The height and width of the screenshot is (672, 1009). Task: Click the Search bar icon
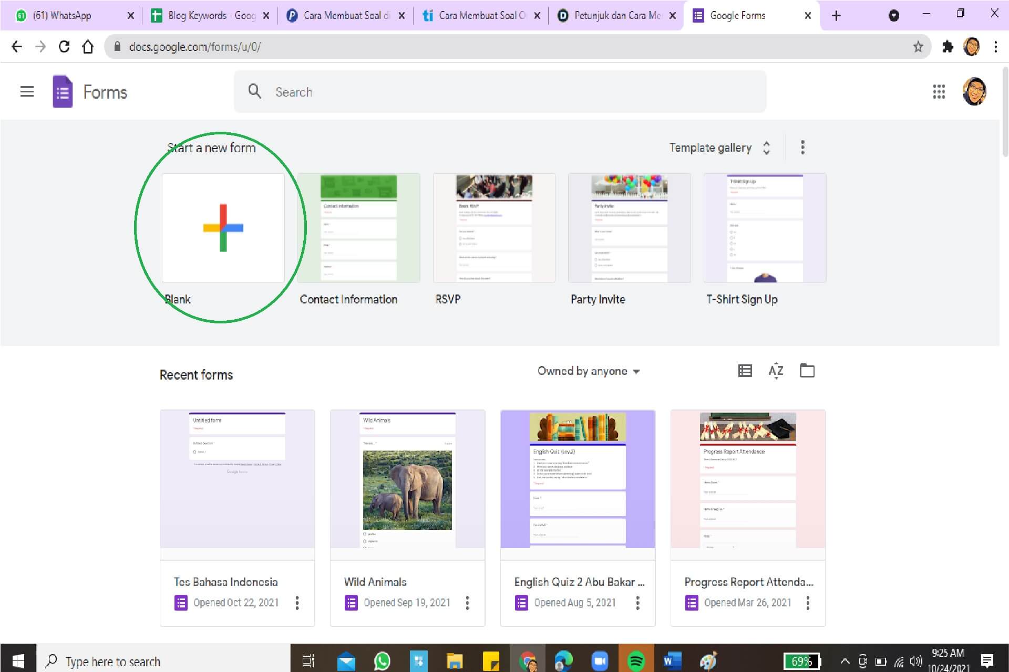(254, 91)
